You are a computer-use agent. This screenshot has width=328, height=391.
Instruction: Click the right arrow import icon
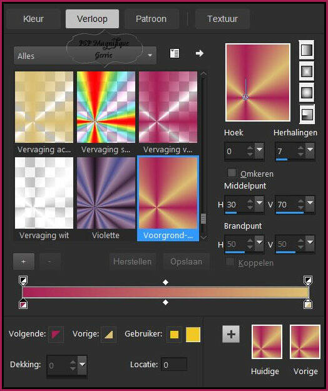(200, 53)
